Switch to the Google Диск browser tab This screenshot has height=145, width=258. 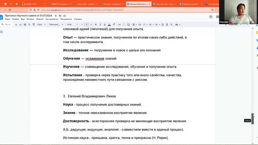point(112,4)
